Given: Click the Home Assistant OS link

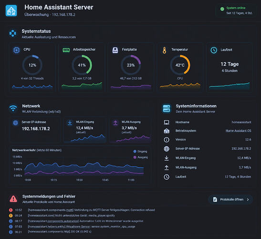Looking at the screenshot, I should coord(238,131).
